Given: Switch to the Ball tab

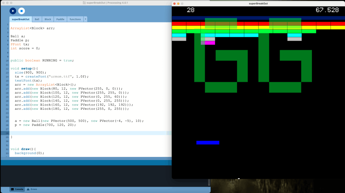Looking at the screenshot, I should [x=37, y=19].
